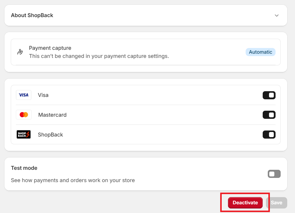Click the ShopBack label text
295x213 pixels.
pyautogui.click(x=51, y=135)
